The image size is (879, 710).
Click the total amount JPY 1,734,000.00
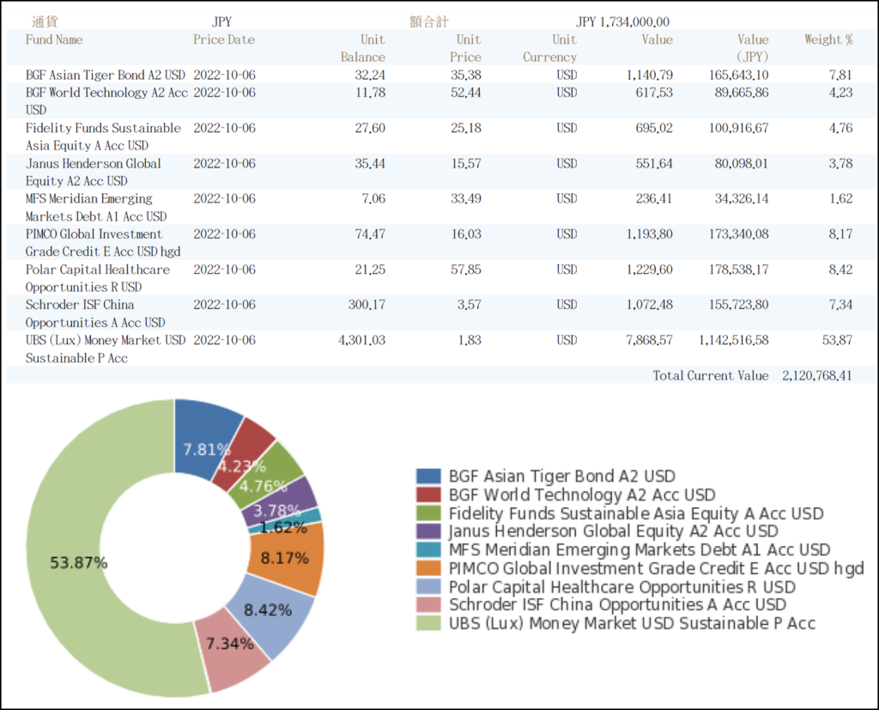622,21
